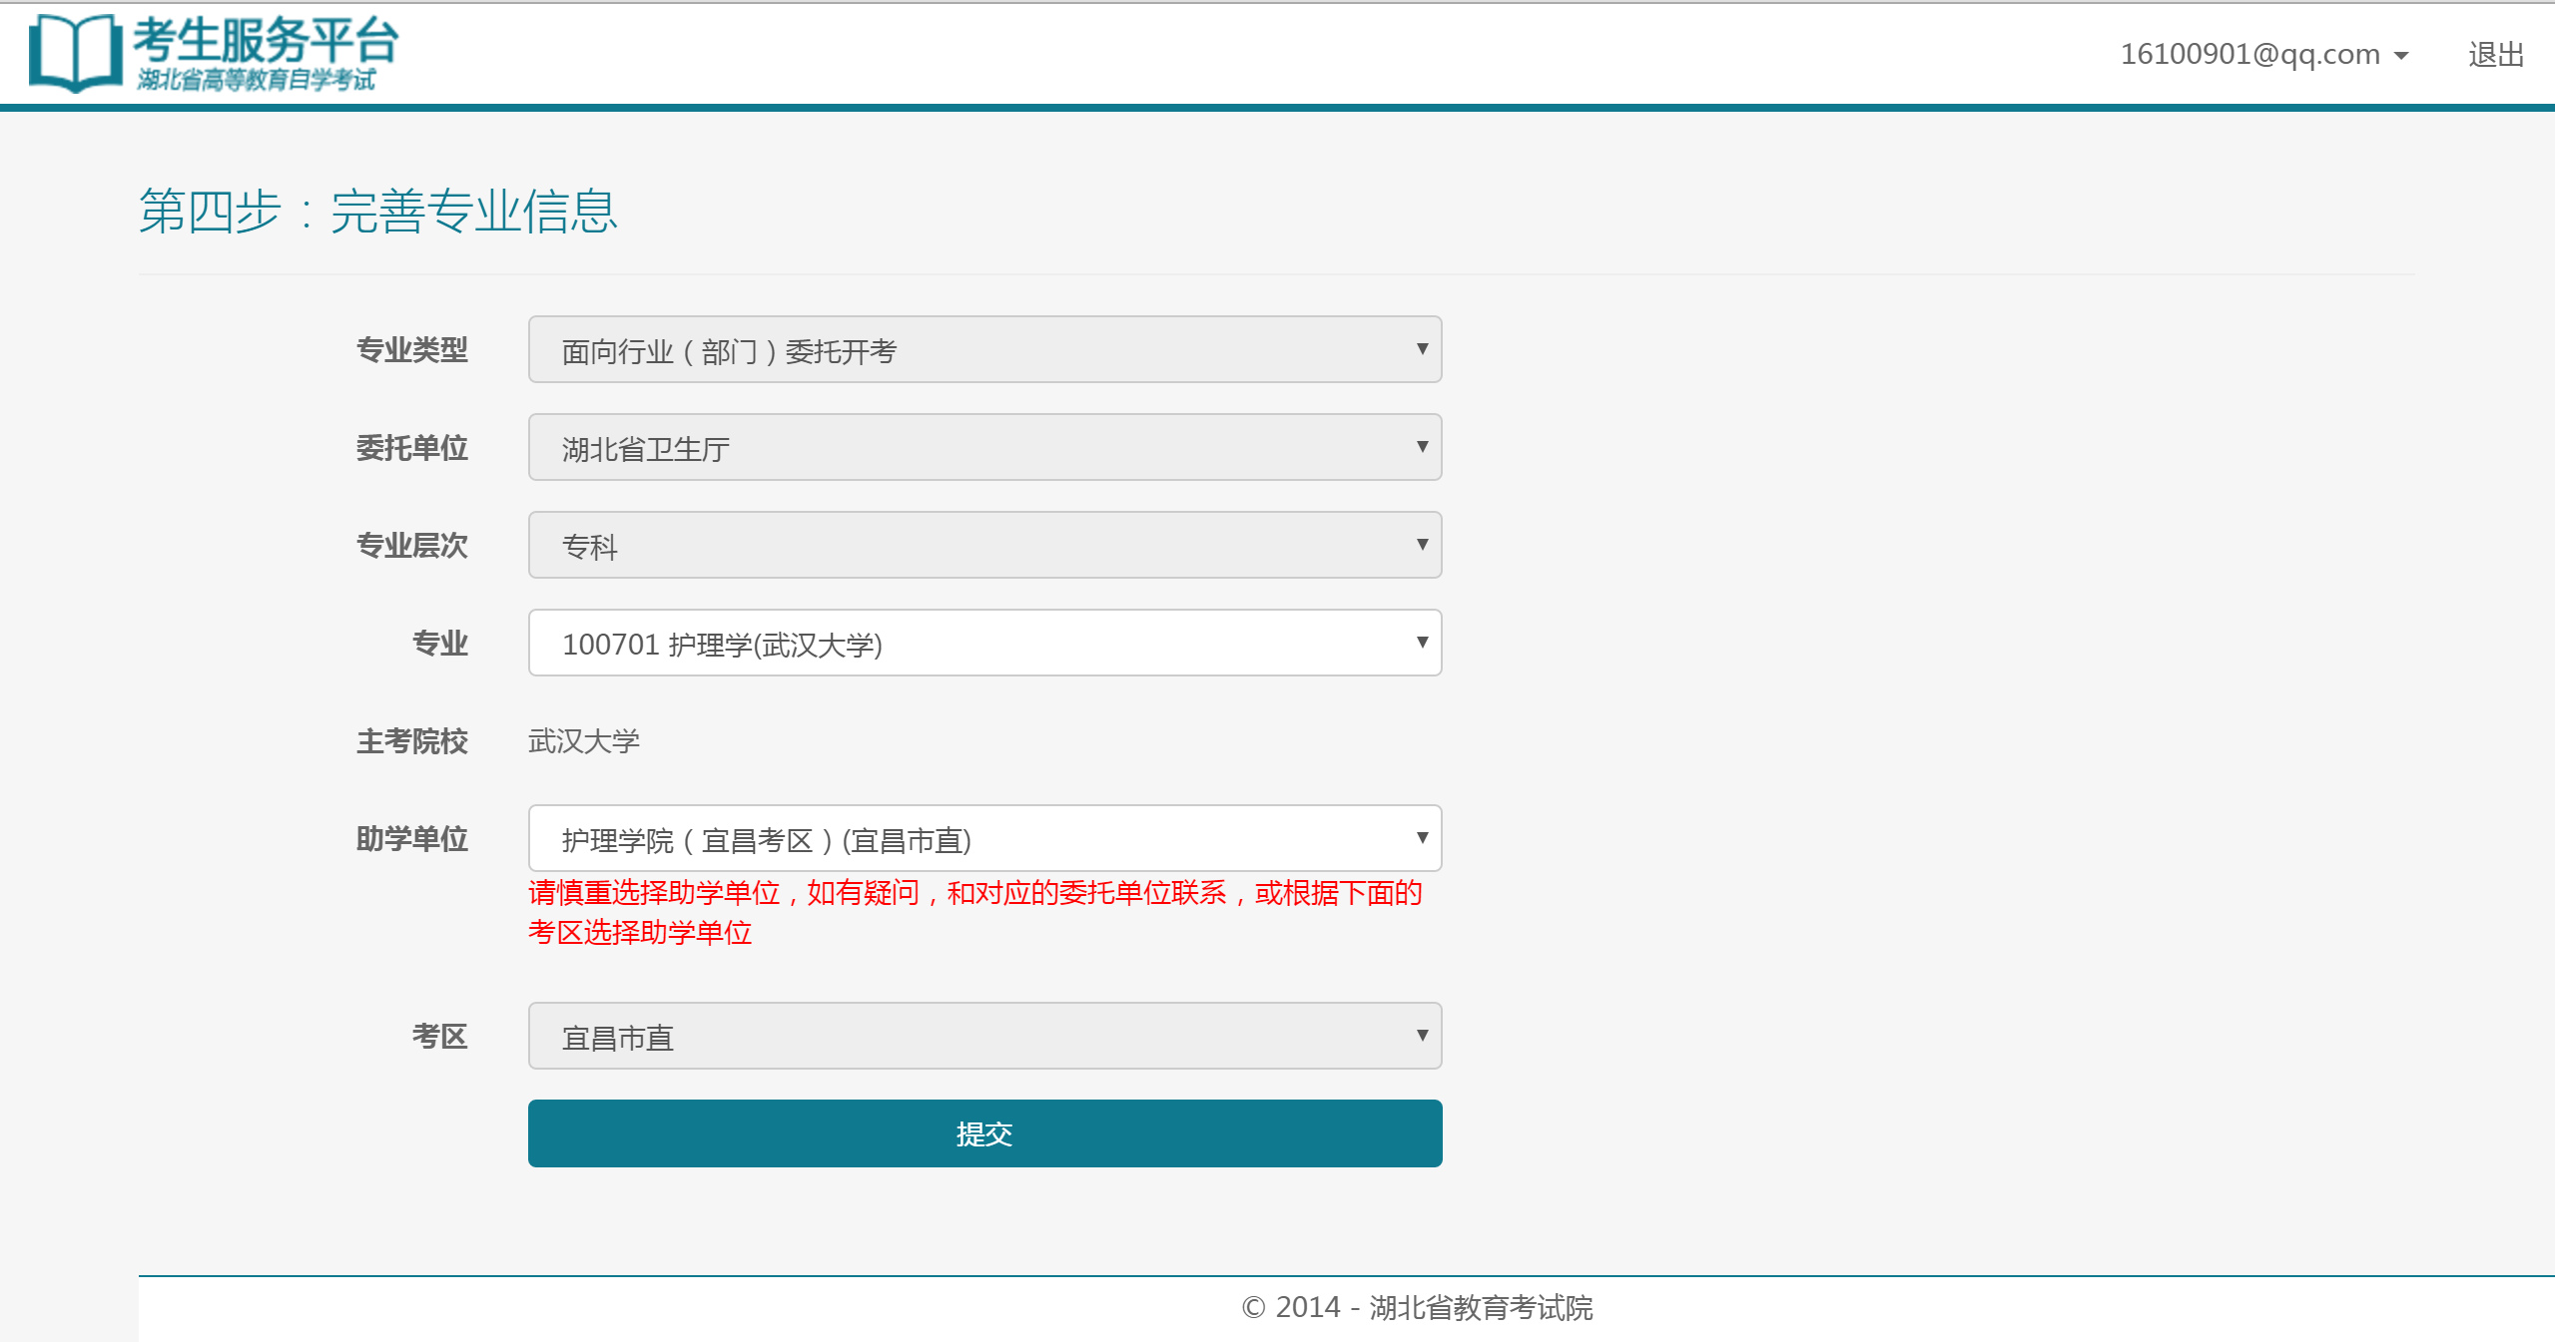Open the 专业层次 dropdown showing 专科
This screenshot has width=2555, height=1342.
[983, 545]
